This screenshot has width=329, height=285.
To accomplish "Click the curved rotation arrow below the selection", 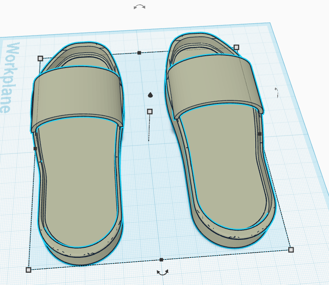I will [x=163, y=272].
